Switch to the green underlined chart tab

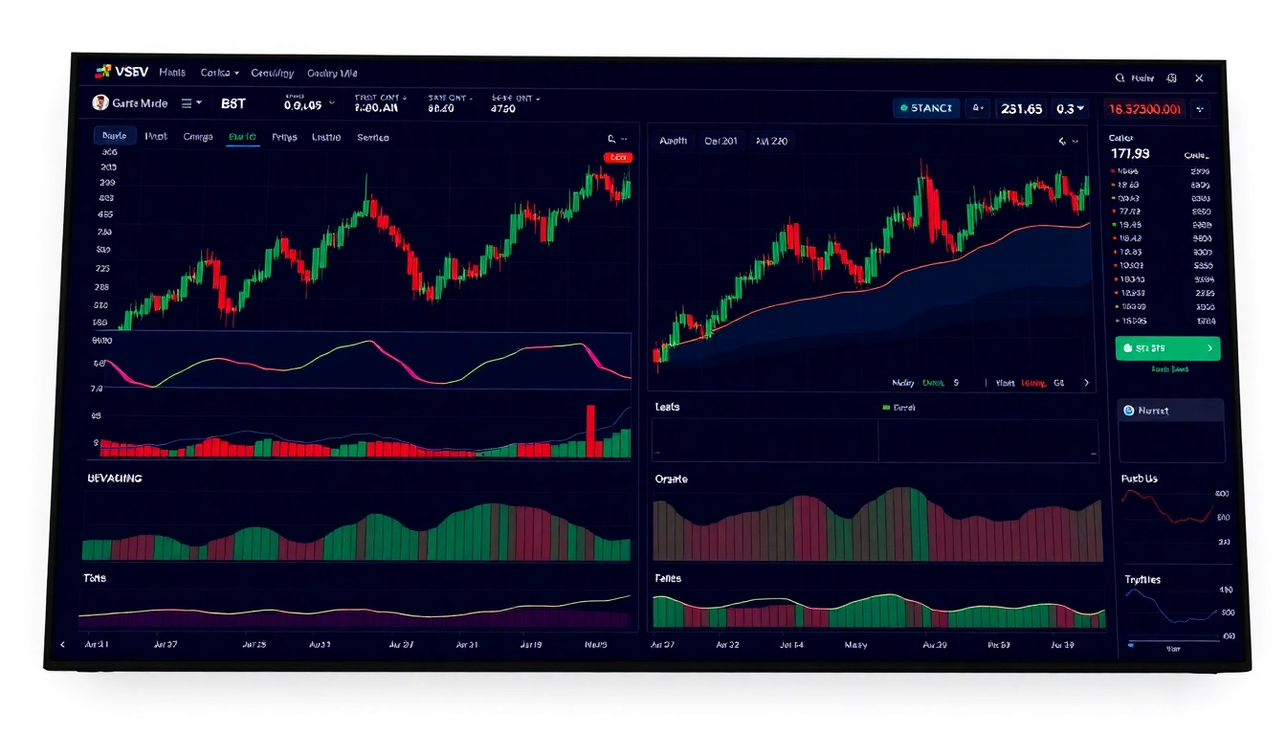pyautogui.click(x=242, y=138)
